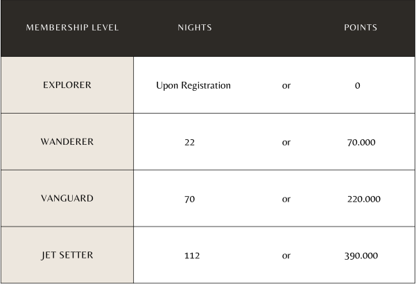Click the 'or' text in Explorer row

[286, 86]
